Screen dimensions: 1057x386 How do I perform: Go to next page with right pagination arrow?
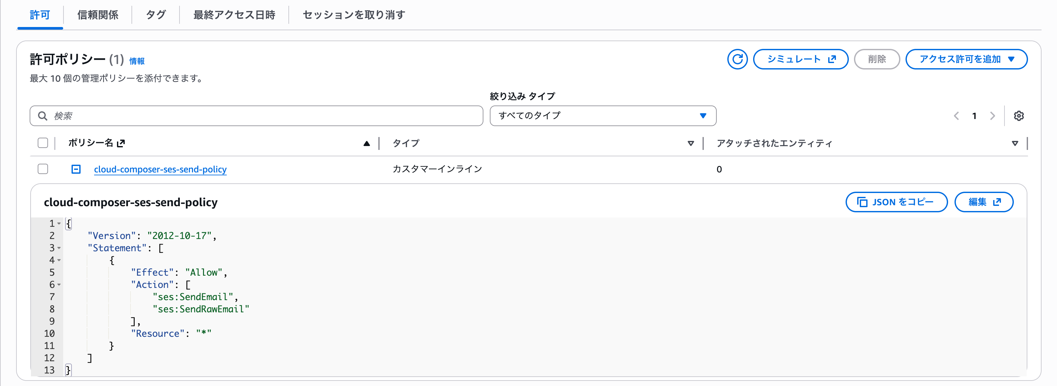(x=993, y=115)
